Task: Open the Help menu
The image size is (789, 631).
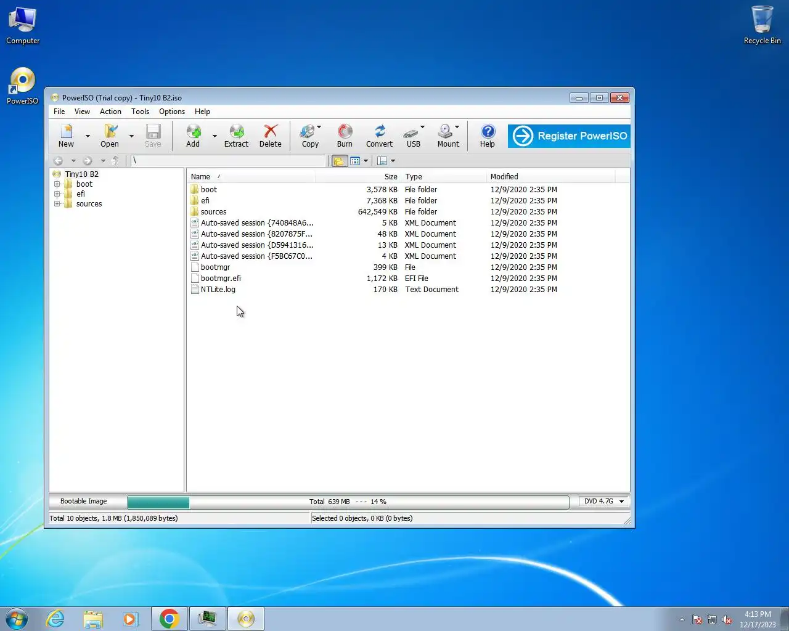Action: [202, 112]
